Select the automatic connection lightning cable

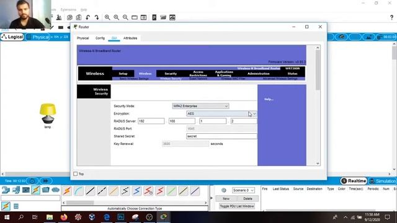coord(67,191)
